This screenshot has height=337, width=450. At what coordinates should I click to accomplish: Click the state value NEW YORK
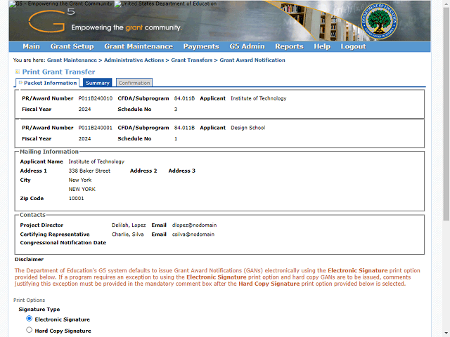coord(82,189)
